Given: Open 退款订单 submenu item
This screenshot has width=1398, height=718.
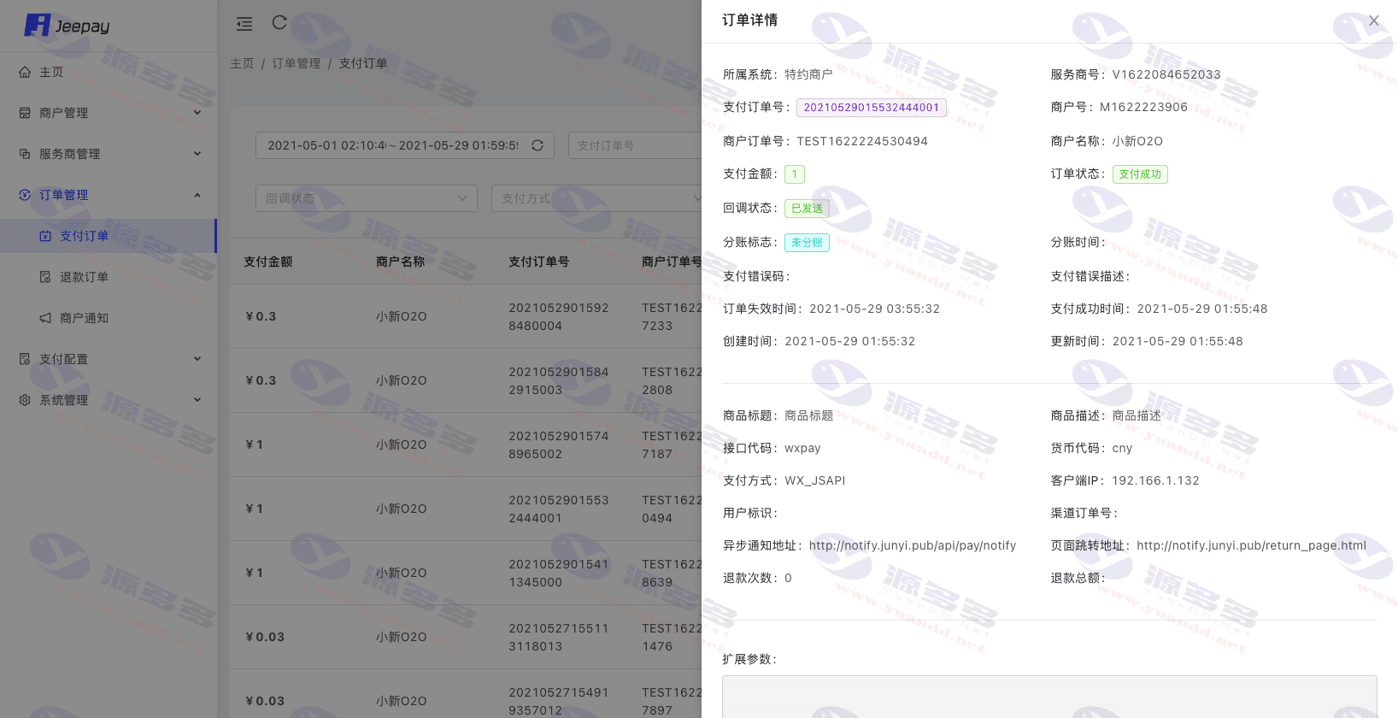Looking at the screenshot, I should click(x=109, y=277).
